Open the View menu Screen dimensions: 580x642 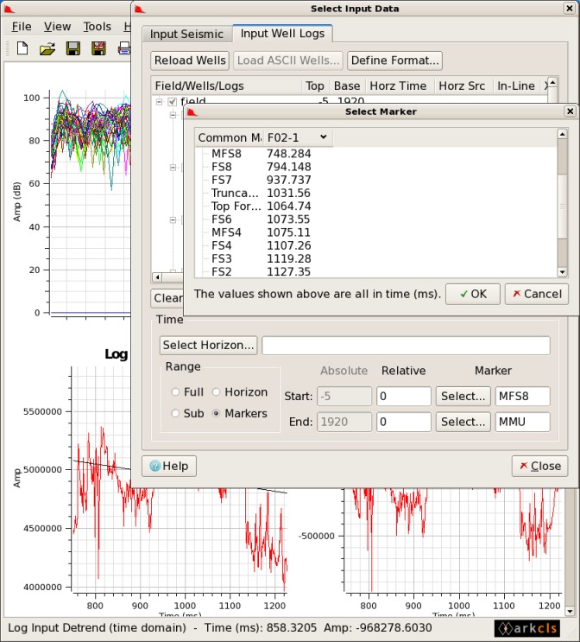[x=57, y=27]
